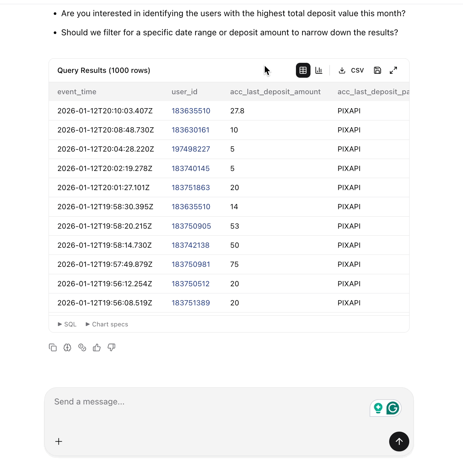The image size is (463, 465).
Task: Send the message with arrow button
Action: [x=399, y=441]
